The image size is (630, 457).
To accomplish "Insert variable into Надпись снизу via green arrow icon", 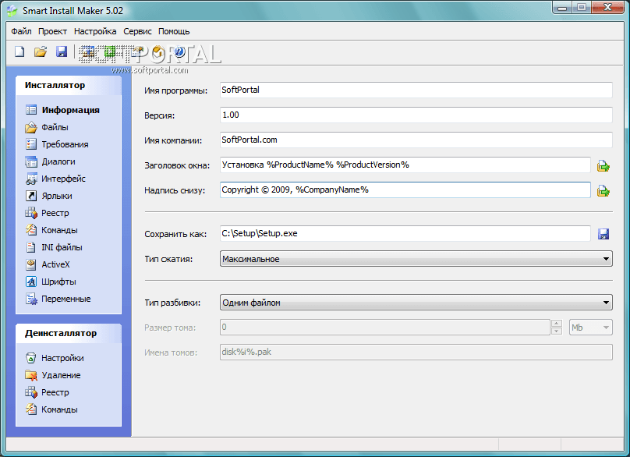I will point(603,190).
